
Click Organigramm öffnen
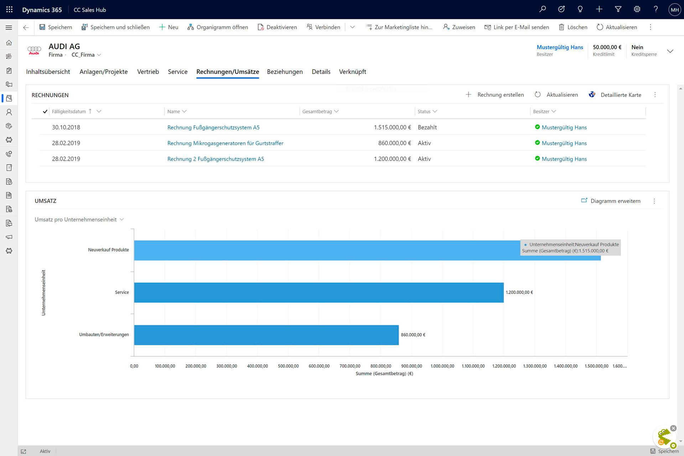pos(218,27)
